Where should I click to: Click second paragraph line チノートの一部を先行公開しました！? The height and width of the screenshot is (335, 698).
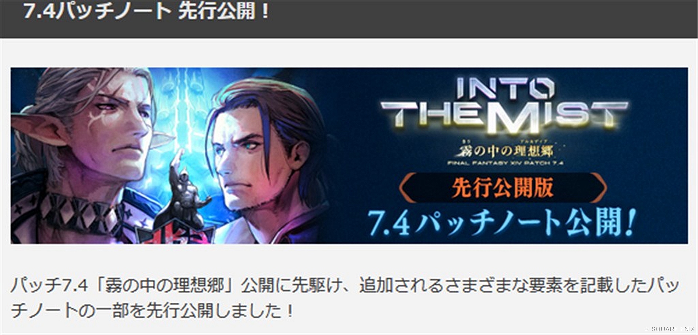click(x=152, y=311)
